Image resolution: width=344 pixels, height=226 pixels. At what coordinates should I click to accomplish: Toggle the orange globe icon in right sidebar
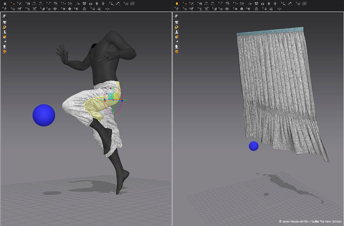177,51
